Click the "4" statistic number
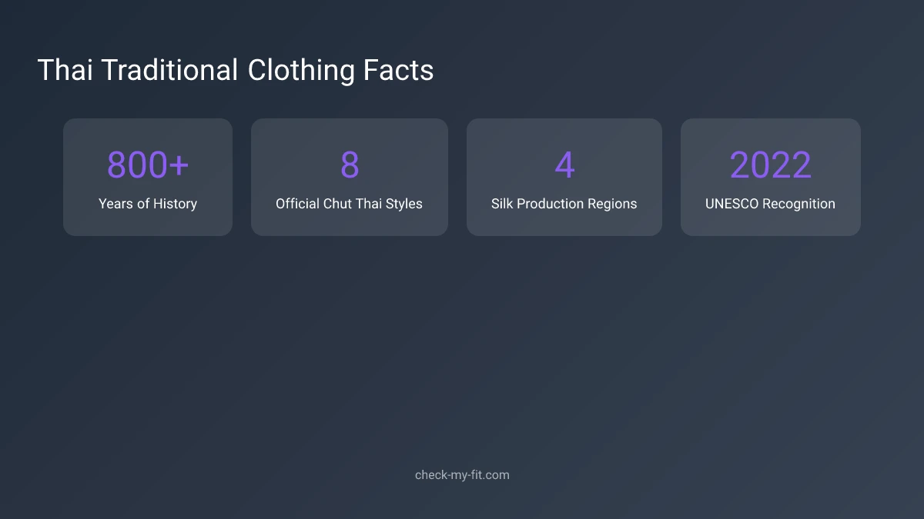Screen dimensions: 924x519 [564, 164]
